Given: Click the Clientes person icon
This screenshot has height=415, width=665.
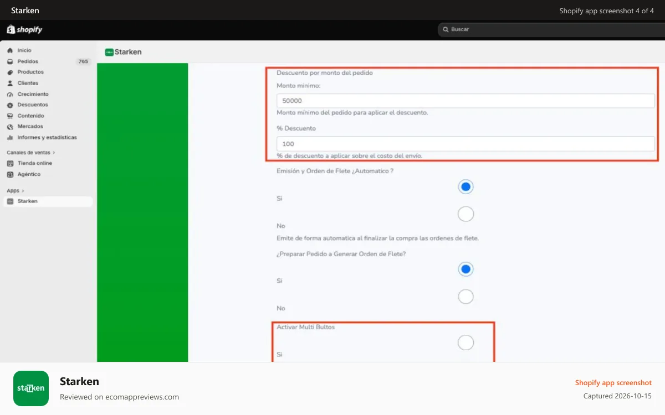Looking at the screenshot, I should tap(10, 83).
